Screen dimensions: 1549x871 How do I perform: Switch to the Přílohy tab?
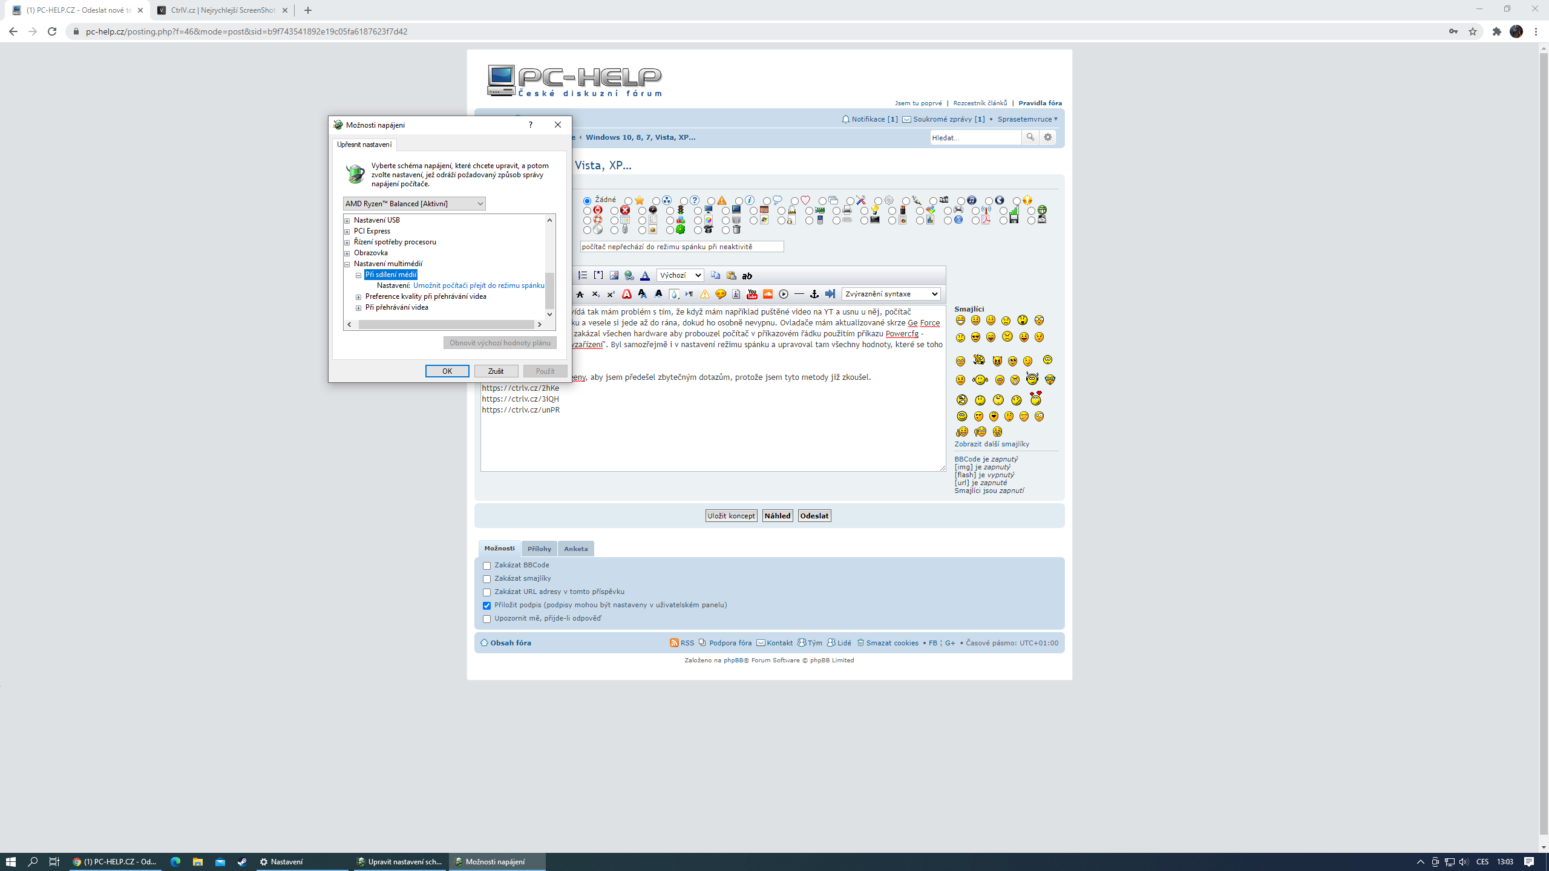coord(539,549)
